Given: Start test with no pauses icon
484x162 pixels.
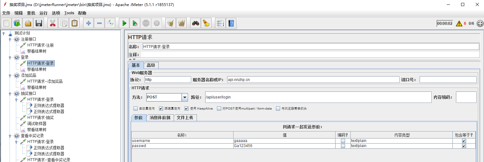Looking at the screenshot, I should point(135,23).
